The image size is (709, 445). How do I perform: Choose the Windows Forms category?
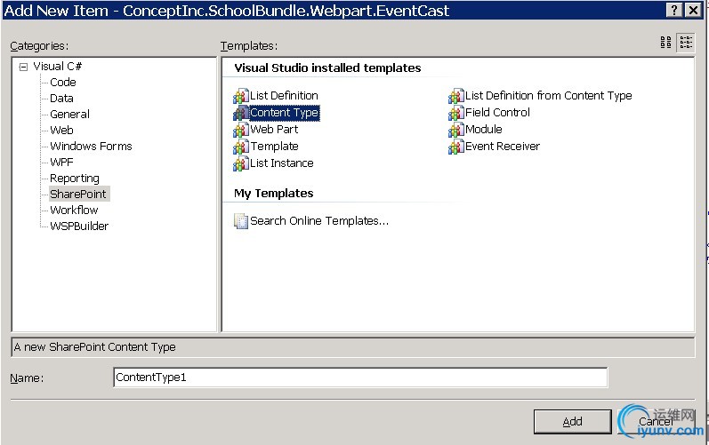pos(91,146)
